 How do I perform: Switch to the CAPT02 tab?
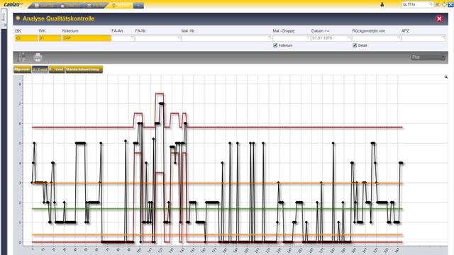pos(44,6)
